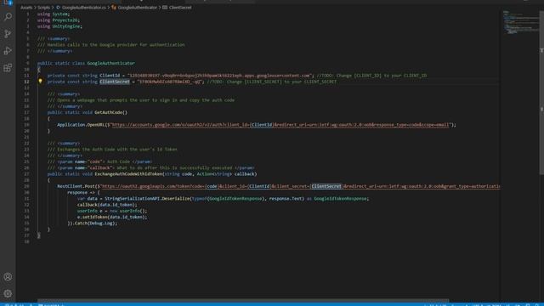544x306 pixels.
Task: Select the GoogleAuthenticator class breadcrumb
Action: click(134, 8)
